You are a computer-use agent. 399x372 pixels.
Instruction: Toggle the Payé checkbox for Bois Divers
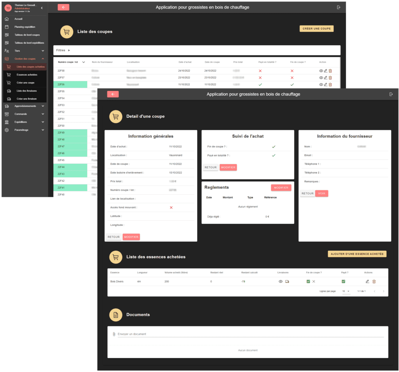[x=343, y=282]
